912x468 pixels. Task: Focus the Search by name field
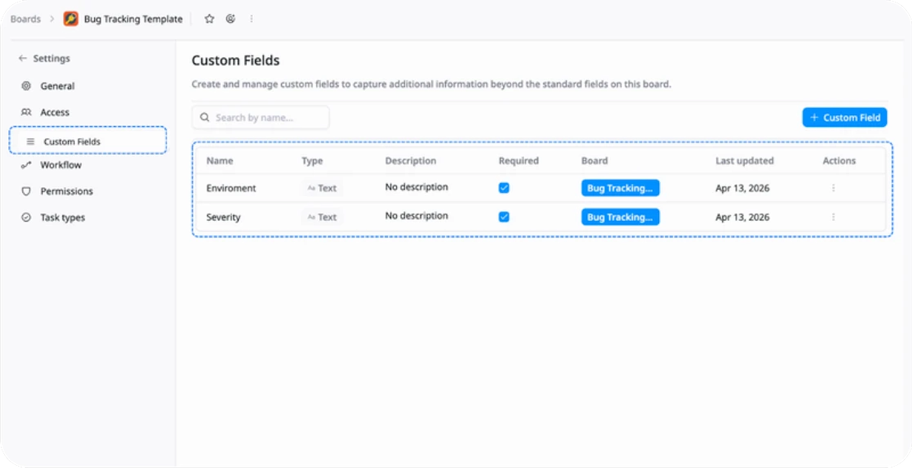coord(260,118)
